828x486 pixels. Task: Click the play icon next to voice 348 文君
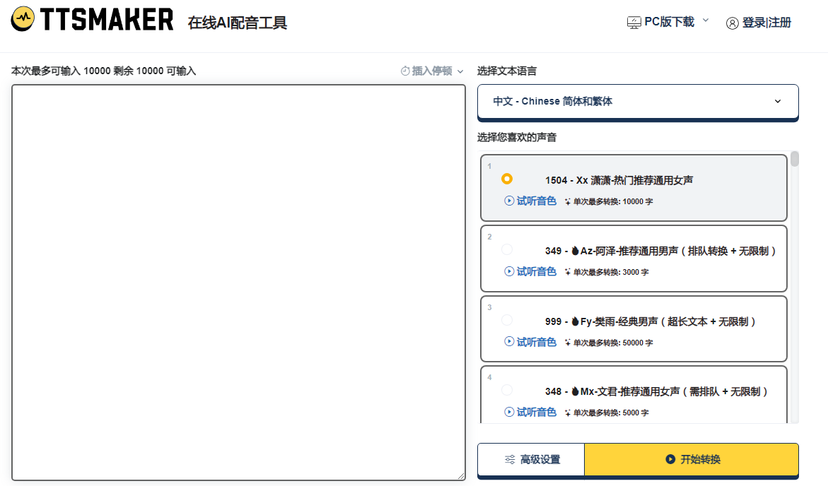[x=510, y=412]
